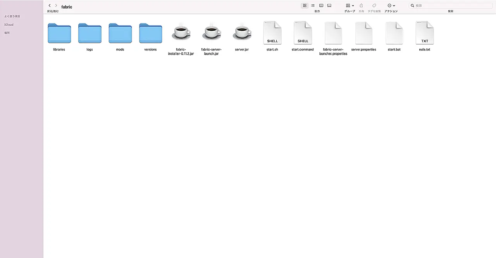Click the forward navigation arrow
Image resolution: width=496 pixels, height=258 pixels.
click(x=56, y=6)
